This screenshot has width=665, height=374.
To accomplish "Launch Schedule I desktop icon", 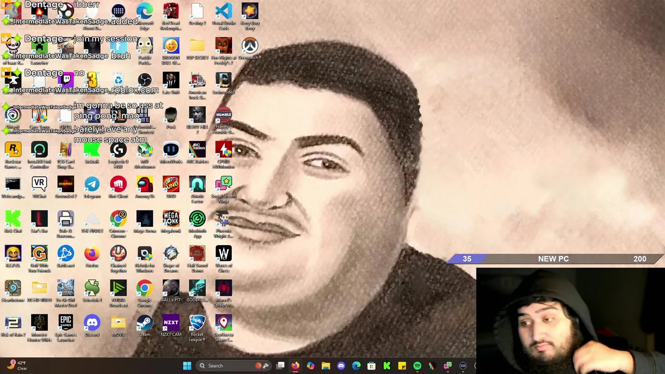I will [92, 288].
